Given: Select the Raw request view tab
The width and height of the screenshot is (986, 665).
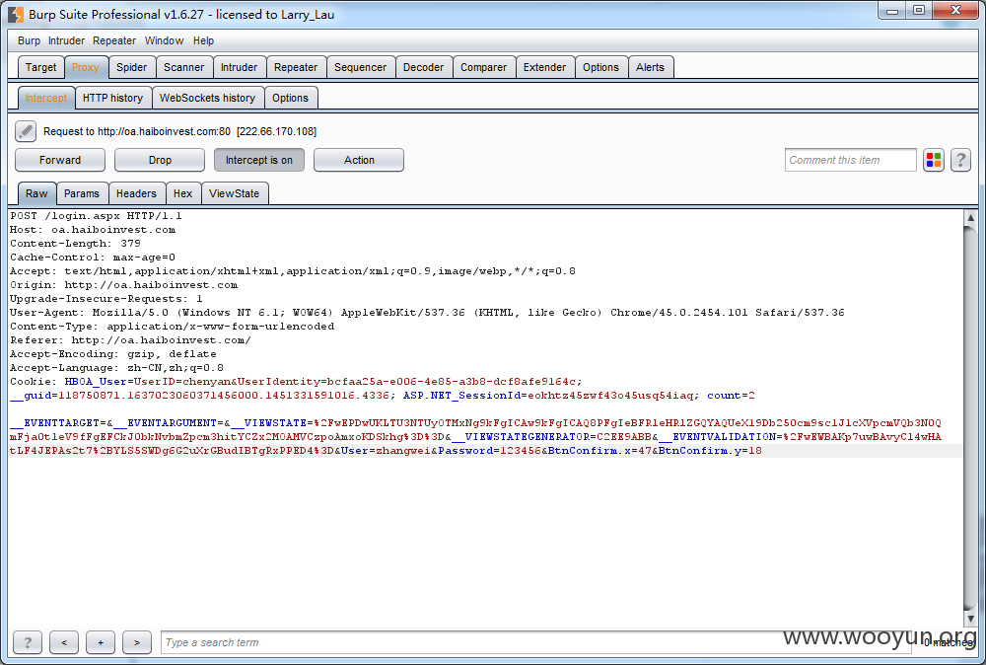Looking at the screenshot, I should click(36, 193).
